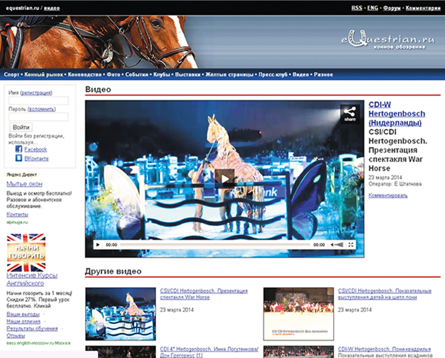Open the Спорт menu item
This screenshot has width=445, height=358.
point(12,75)
